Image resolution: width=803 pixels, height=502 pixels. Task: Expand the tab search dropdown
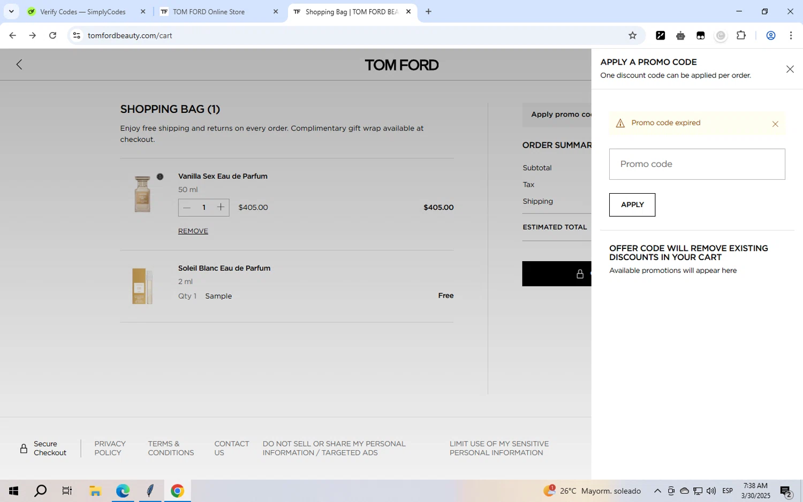pos(11,12)
